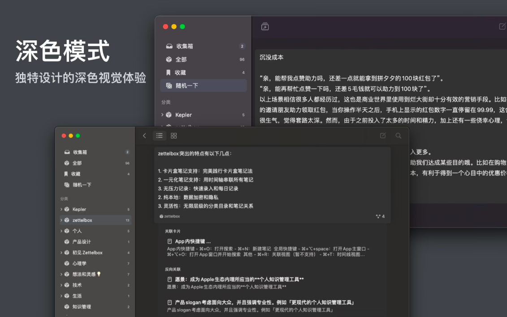Switch to list view in the toolbar
The image size is (507, 317).
coord(159,136)
